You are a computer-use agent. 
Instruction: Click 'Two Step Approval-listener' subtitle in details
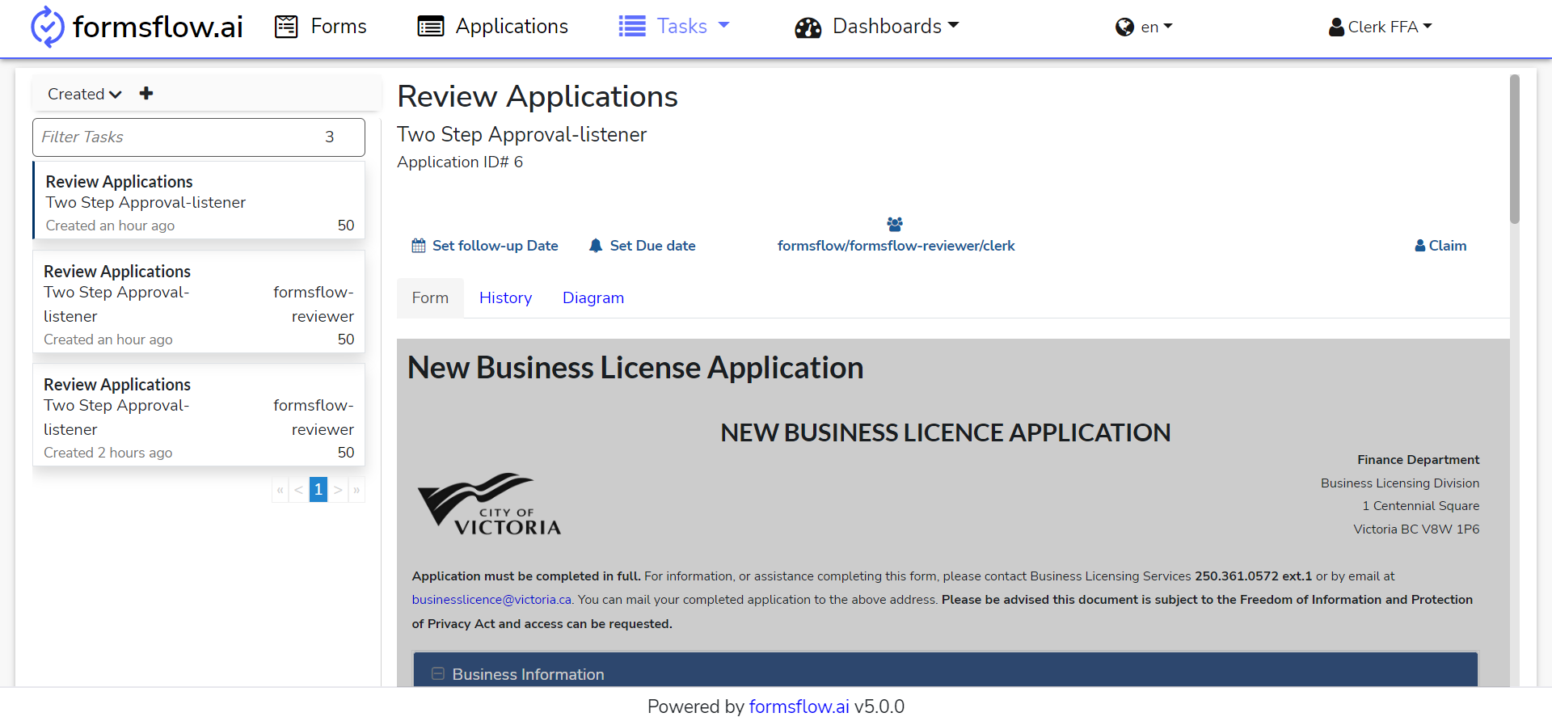[x=522, y=135]
